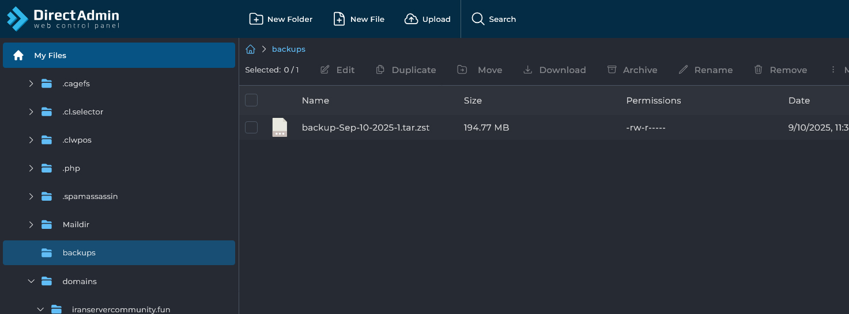Click the Upload button label
This screenshot has width=849, height=314.
pyautogui.click(x=436, y=19)
